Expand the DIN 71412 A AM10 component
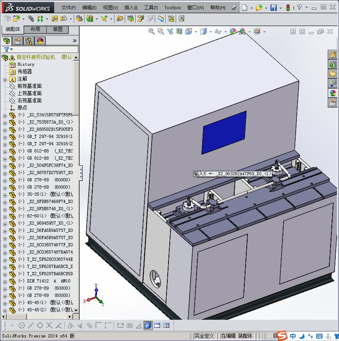This screenshot has height=341, width=339. 5,282
